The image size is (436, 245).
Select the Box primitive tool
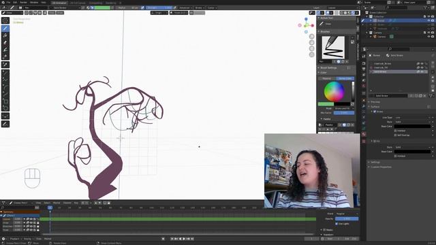tap(5, 101)
